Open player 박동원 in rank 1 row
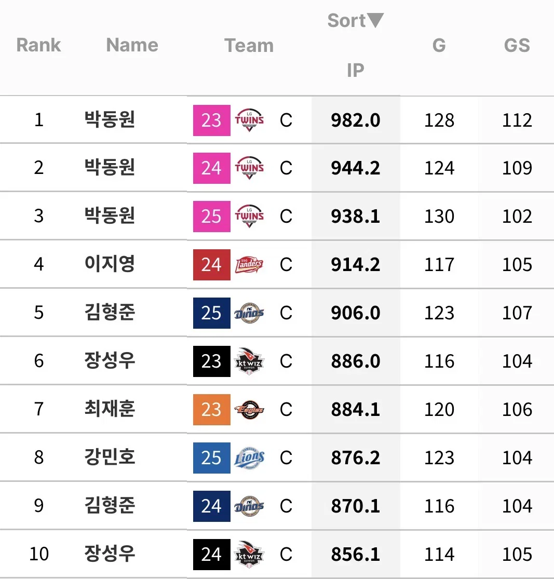Viewport: 554px width, 579px height. tap(110, 119)
